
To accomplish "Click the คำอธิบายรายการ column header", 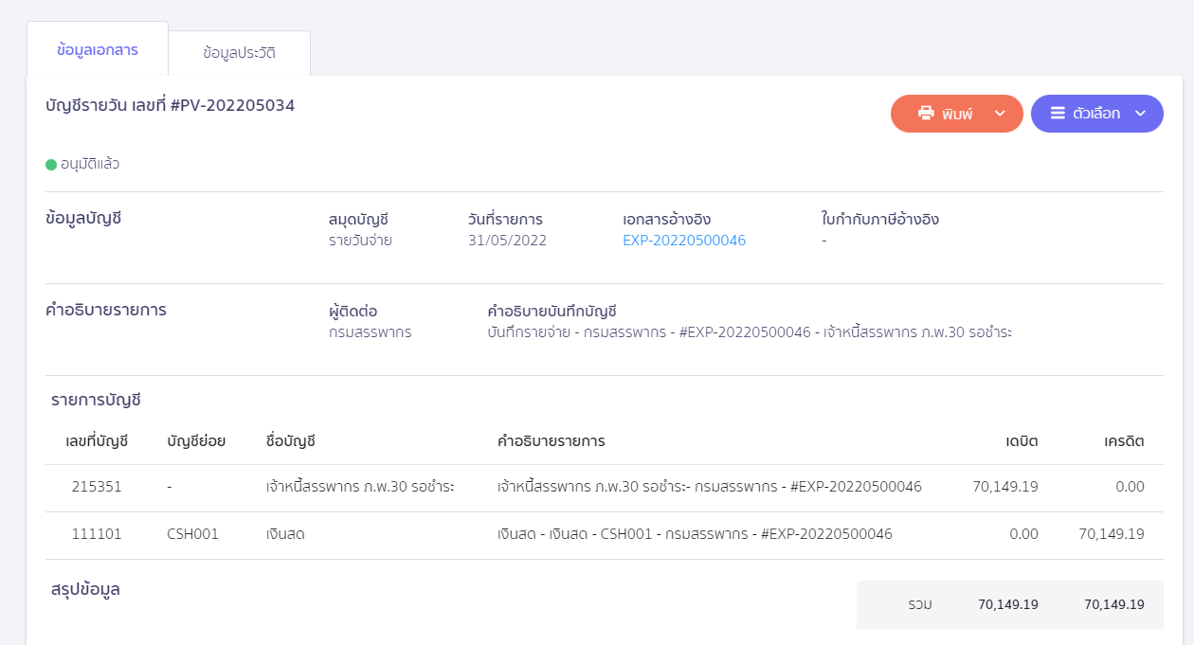I will click(551, 441).
